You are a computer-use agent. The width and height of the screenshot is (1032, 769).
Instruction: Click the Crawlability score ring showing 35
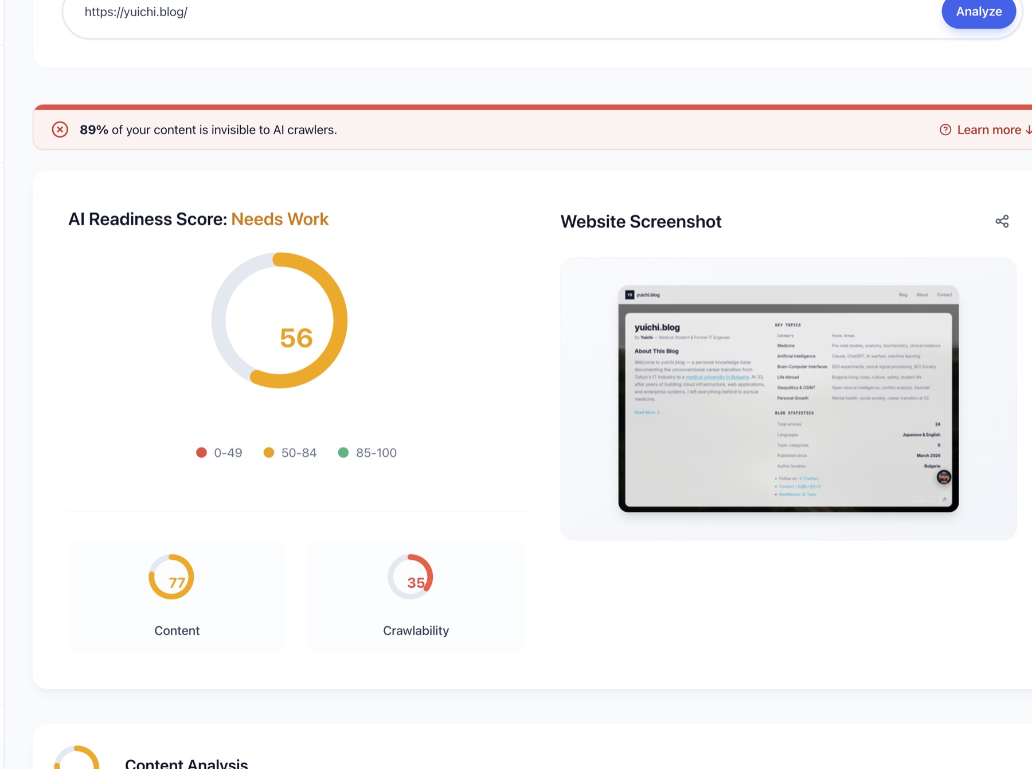[x=409, y=577]
